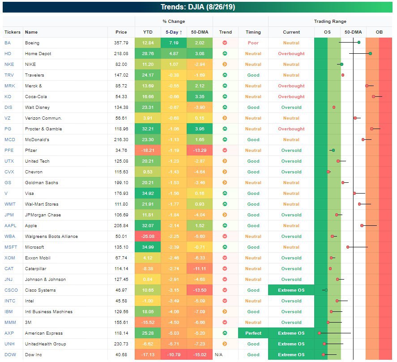The image size is (397, 362).
Task: Click the OB trading range column header
Action: 379,32
